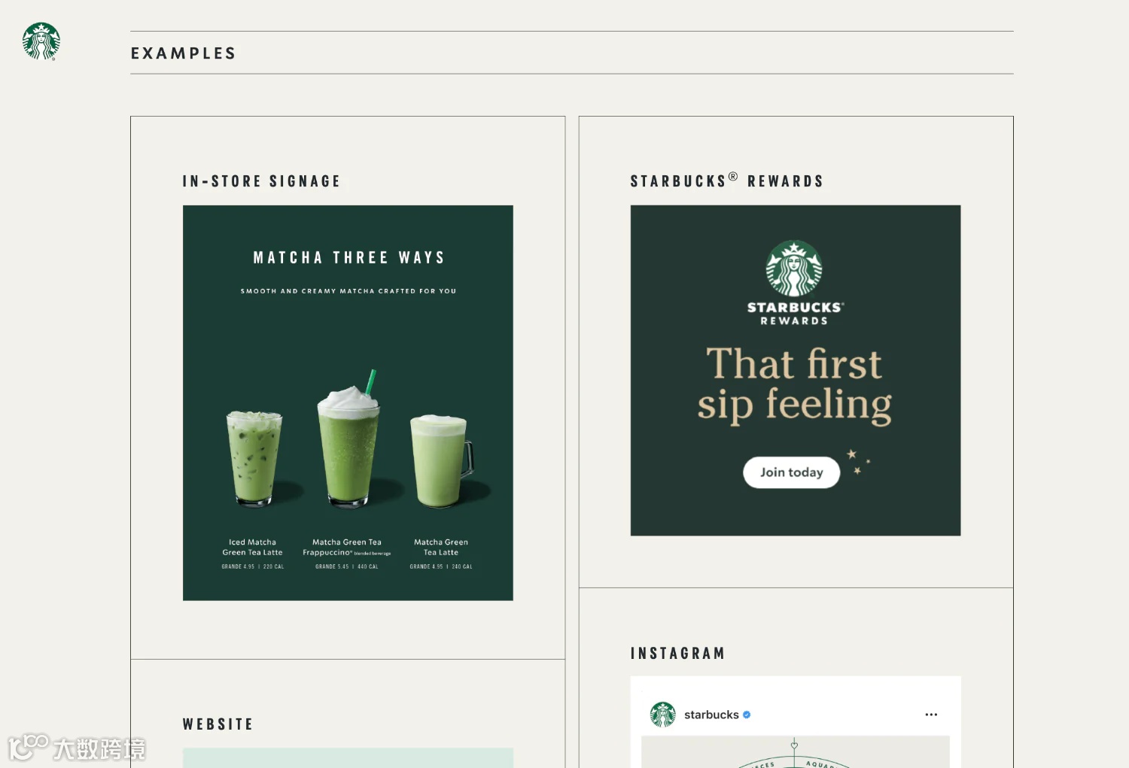Select the Matcha Green Tea Frappuccino drink image
The height and width of the screenshot is (768, 1129).
348,438
